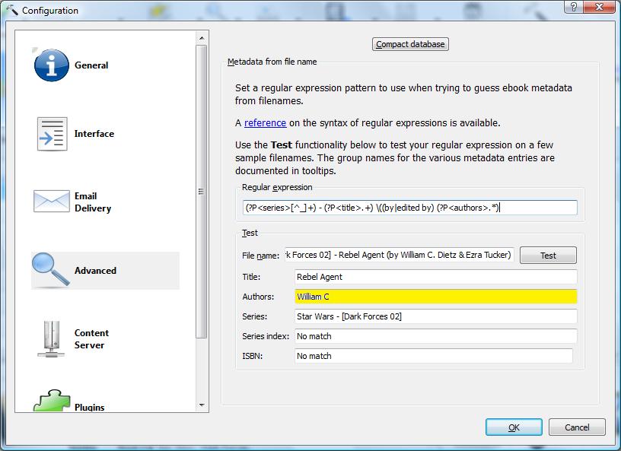Click the sidebar scrollbar thumb
This screenshot has width=621, height=451.
(x=202, y=192)
